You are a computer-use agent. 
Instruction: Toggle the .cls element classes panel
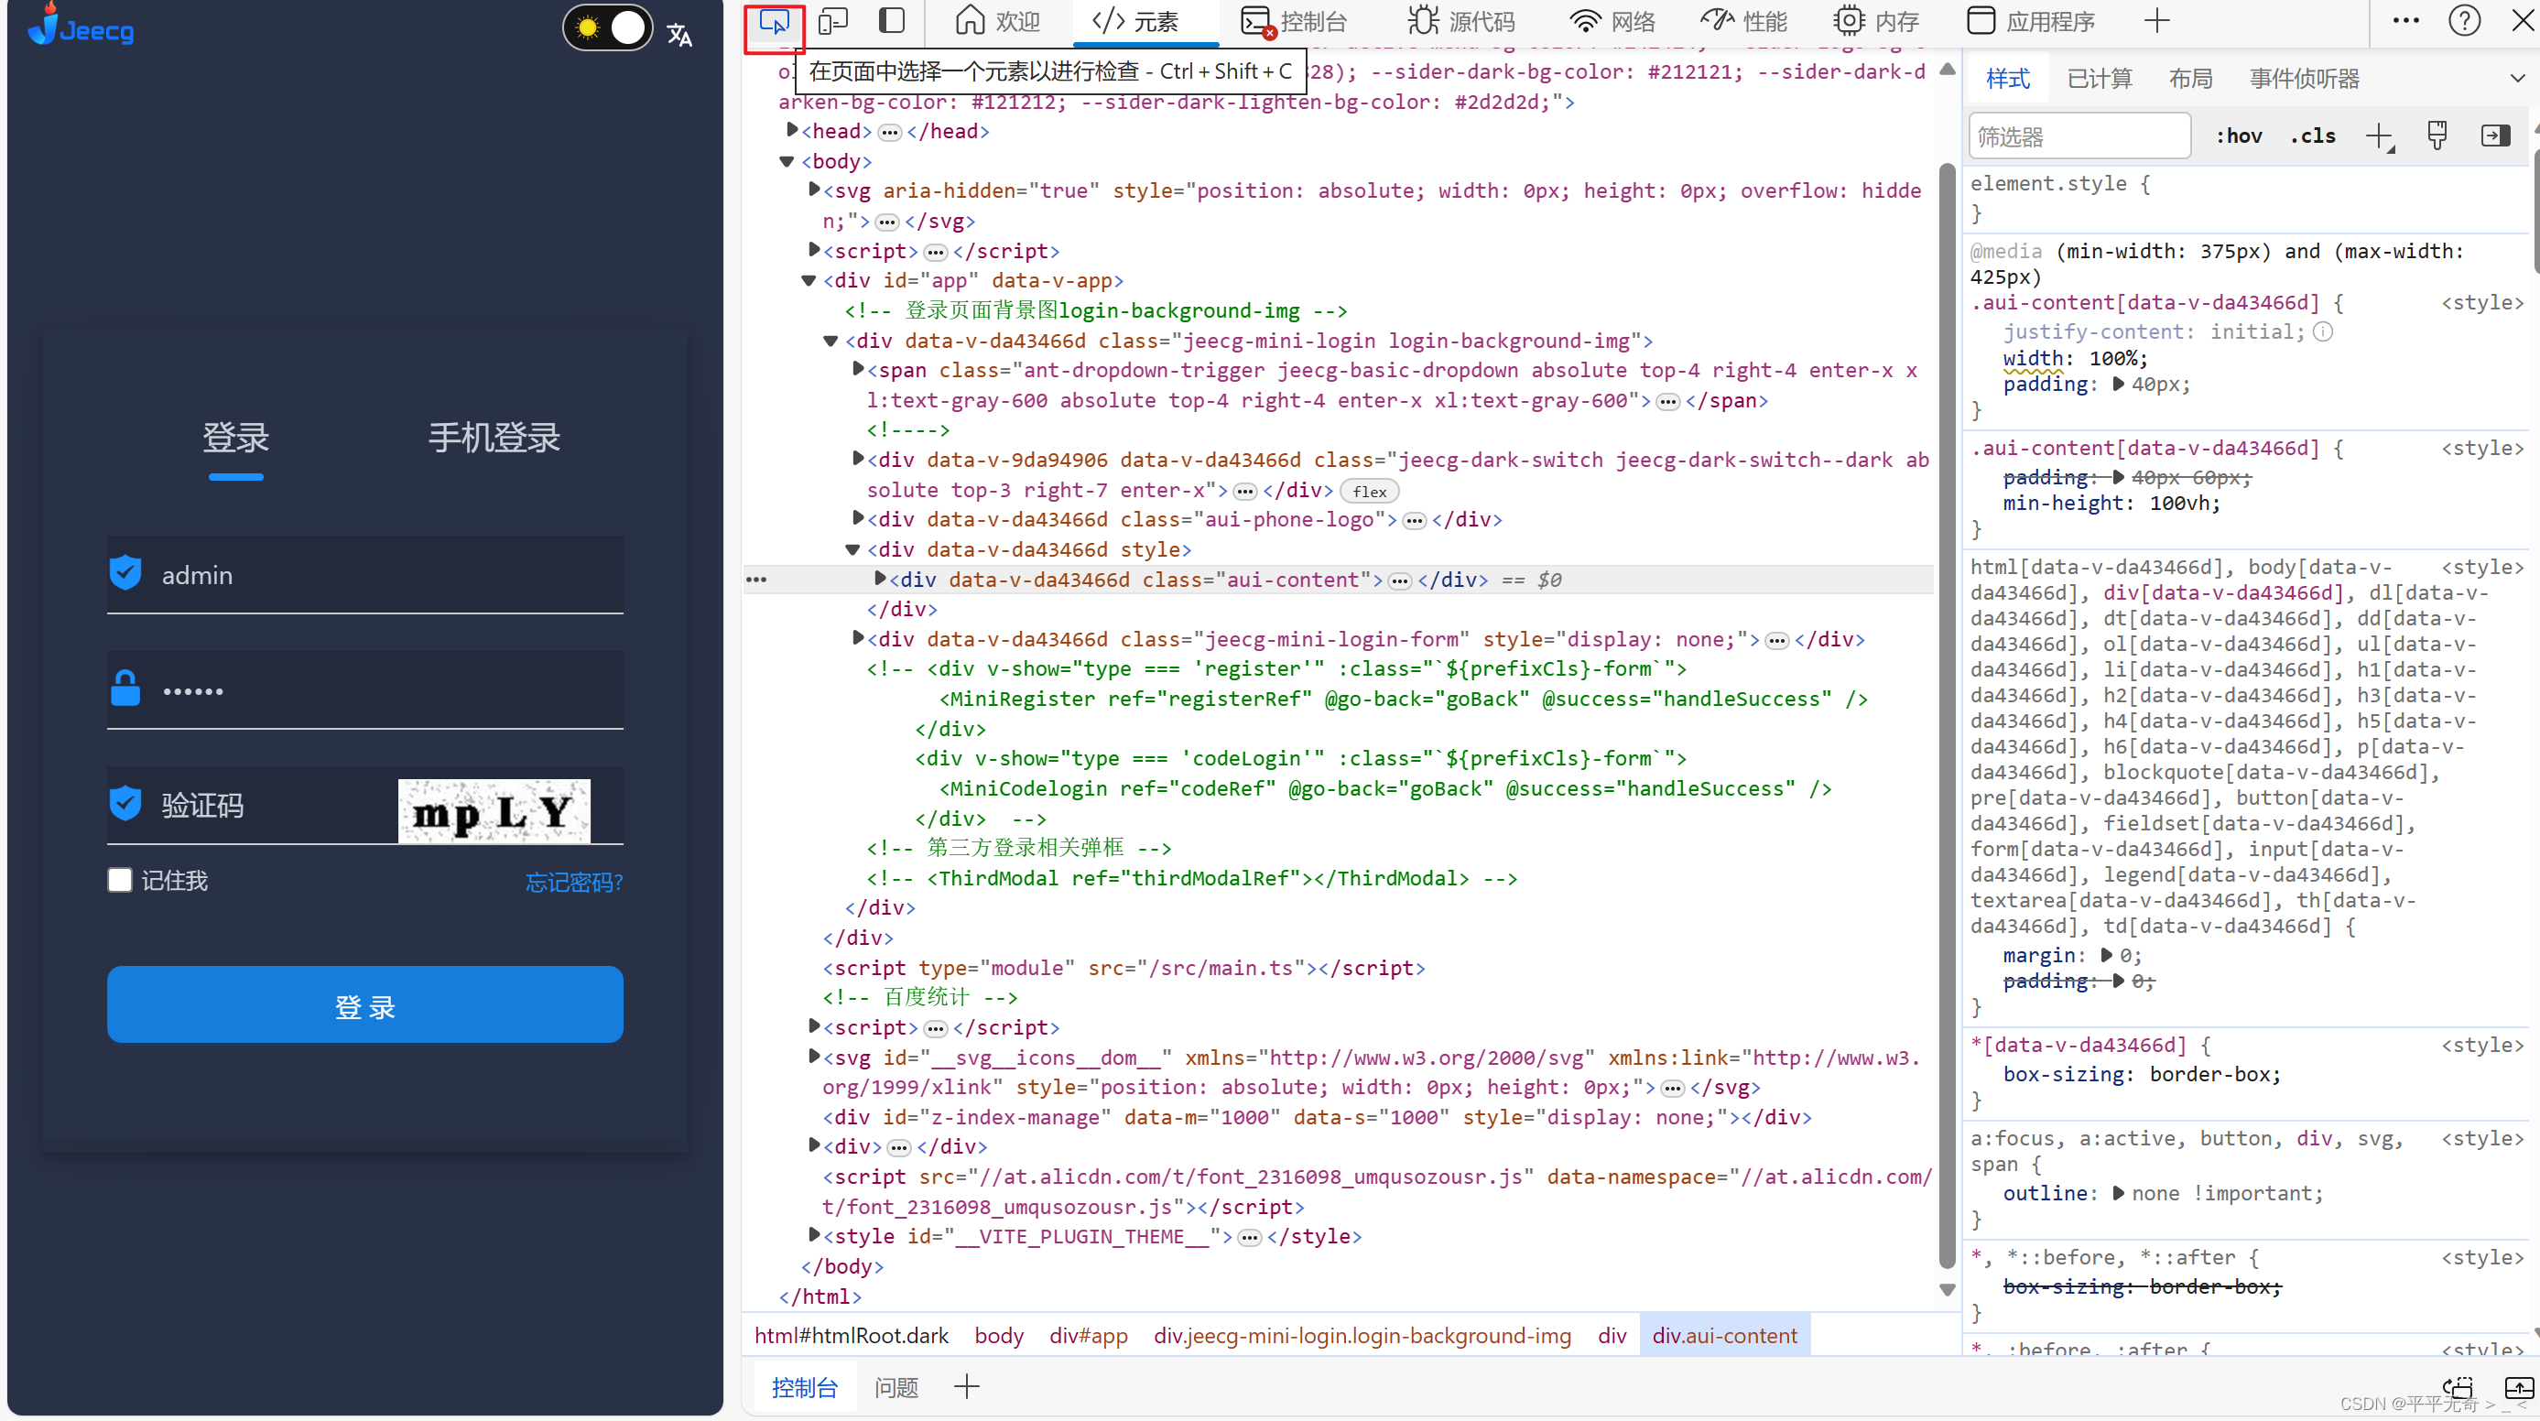[2312, 136]
